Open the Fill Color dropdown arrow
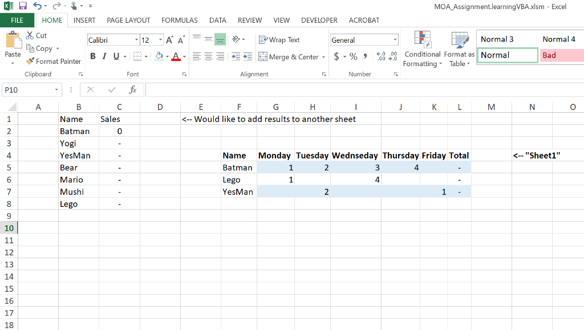Screen dimensions: 584x330 point(166,57)
